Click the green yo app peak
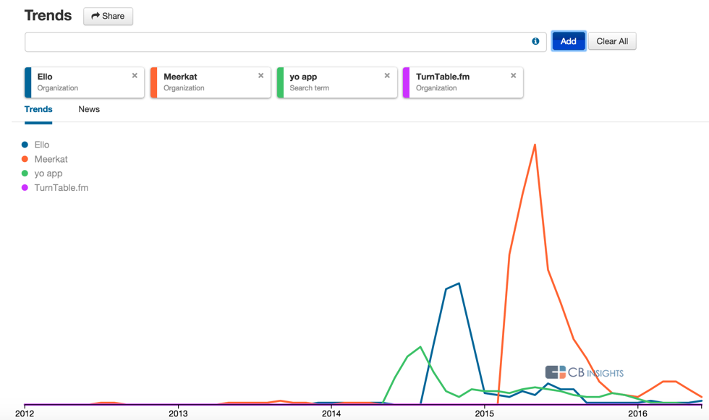 pyautogui.click(x=420, y=347)
